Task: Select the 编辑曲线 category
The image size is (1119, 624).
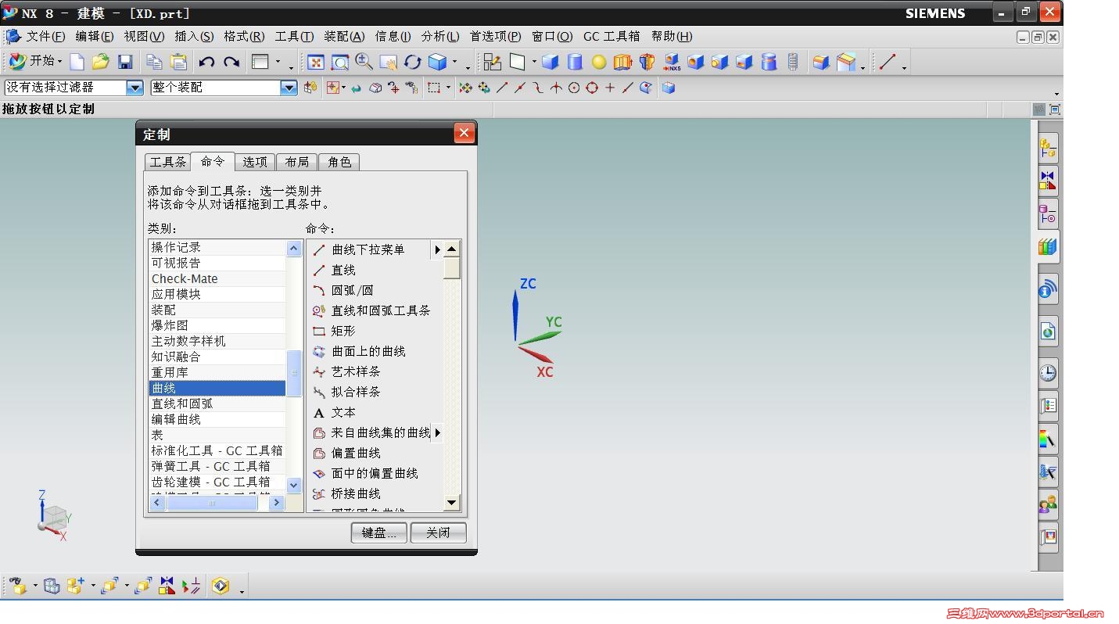Action: pos(217,419)
